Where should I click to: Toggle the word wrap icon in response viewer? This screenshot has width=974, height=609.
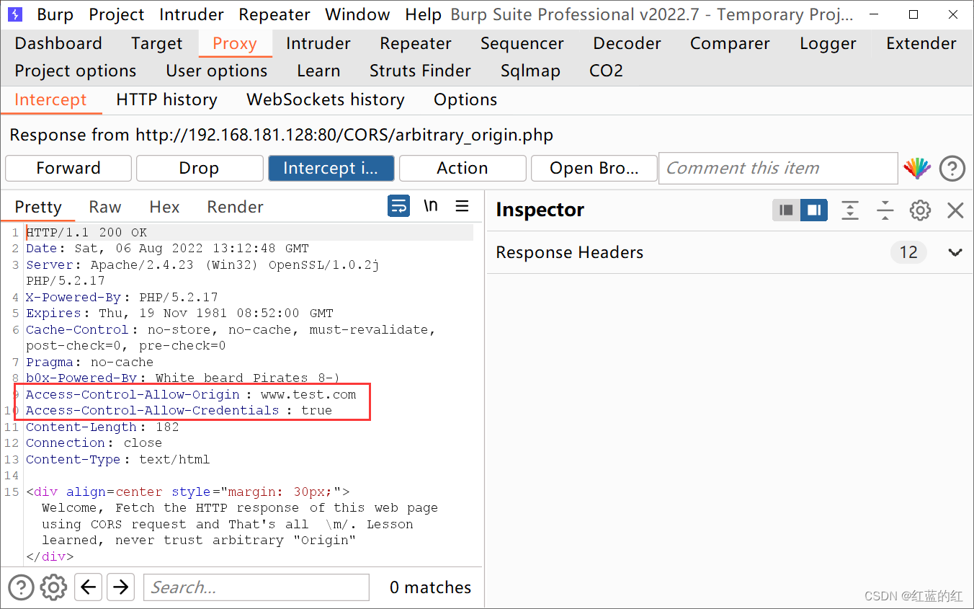398,207
